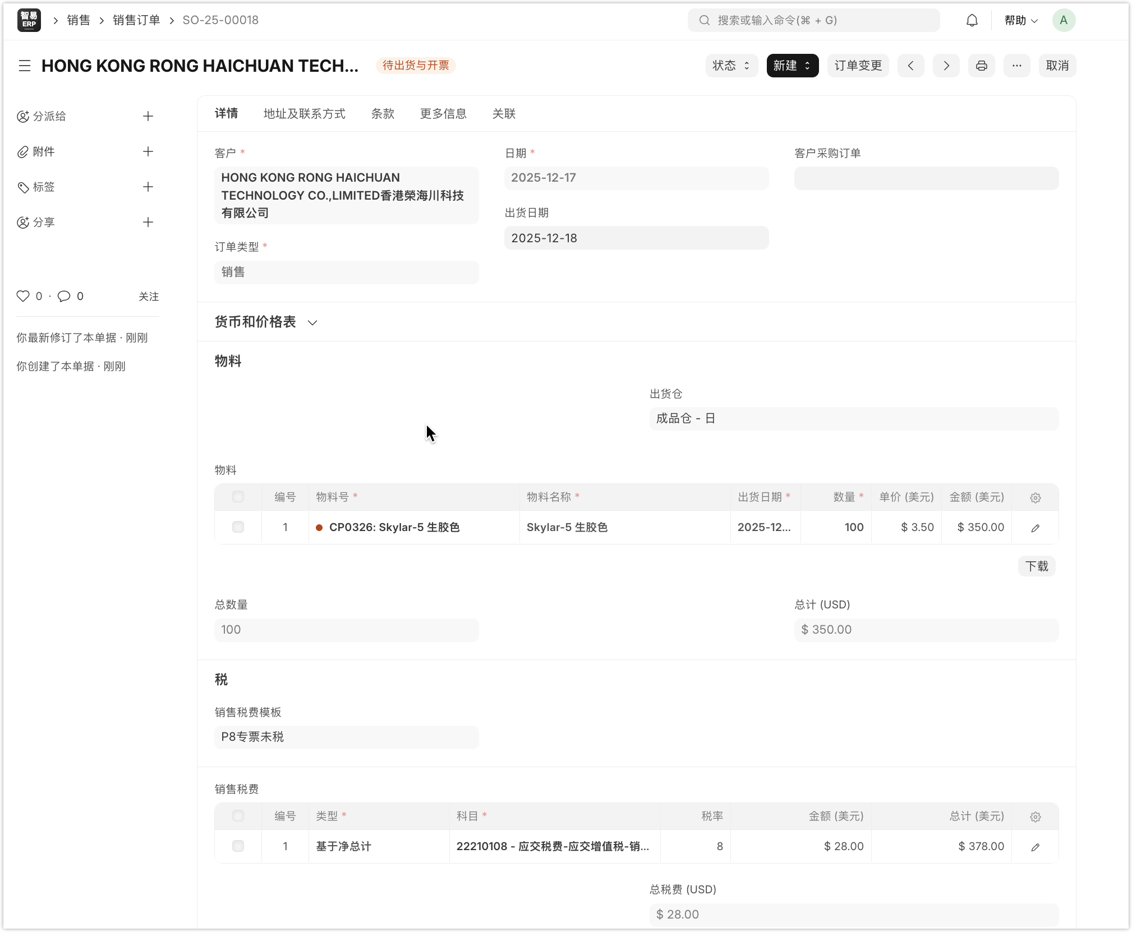This screenshot has width=1132, height=932.
Task: Switch to the 条款 tab
Action: pyautogui.click(x=383, y=114)
